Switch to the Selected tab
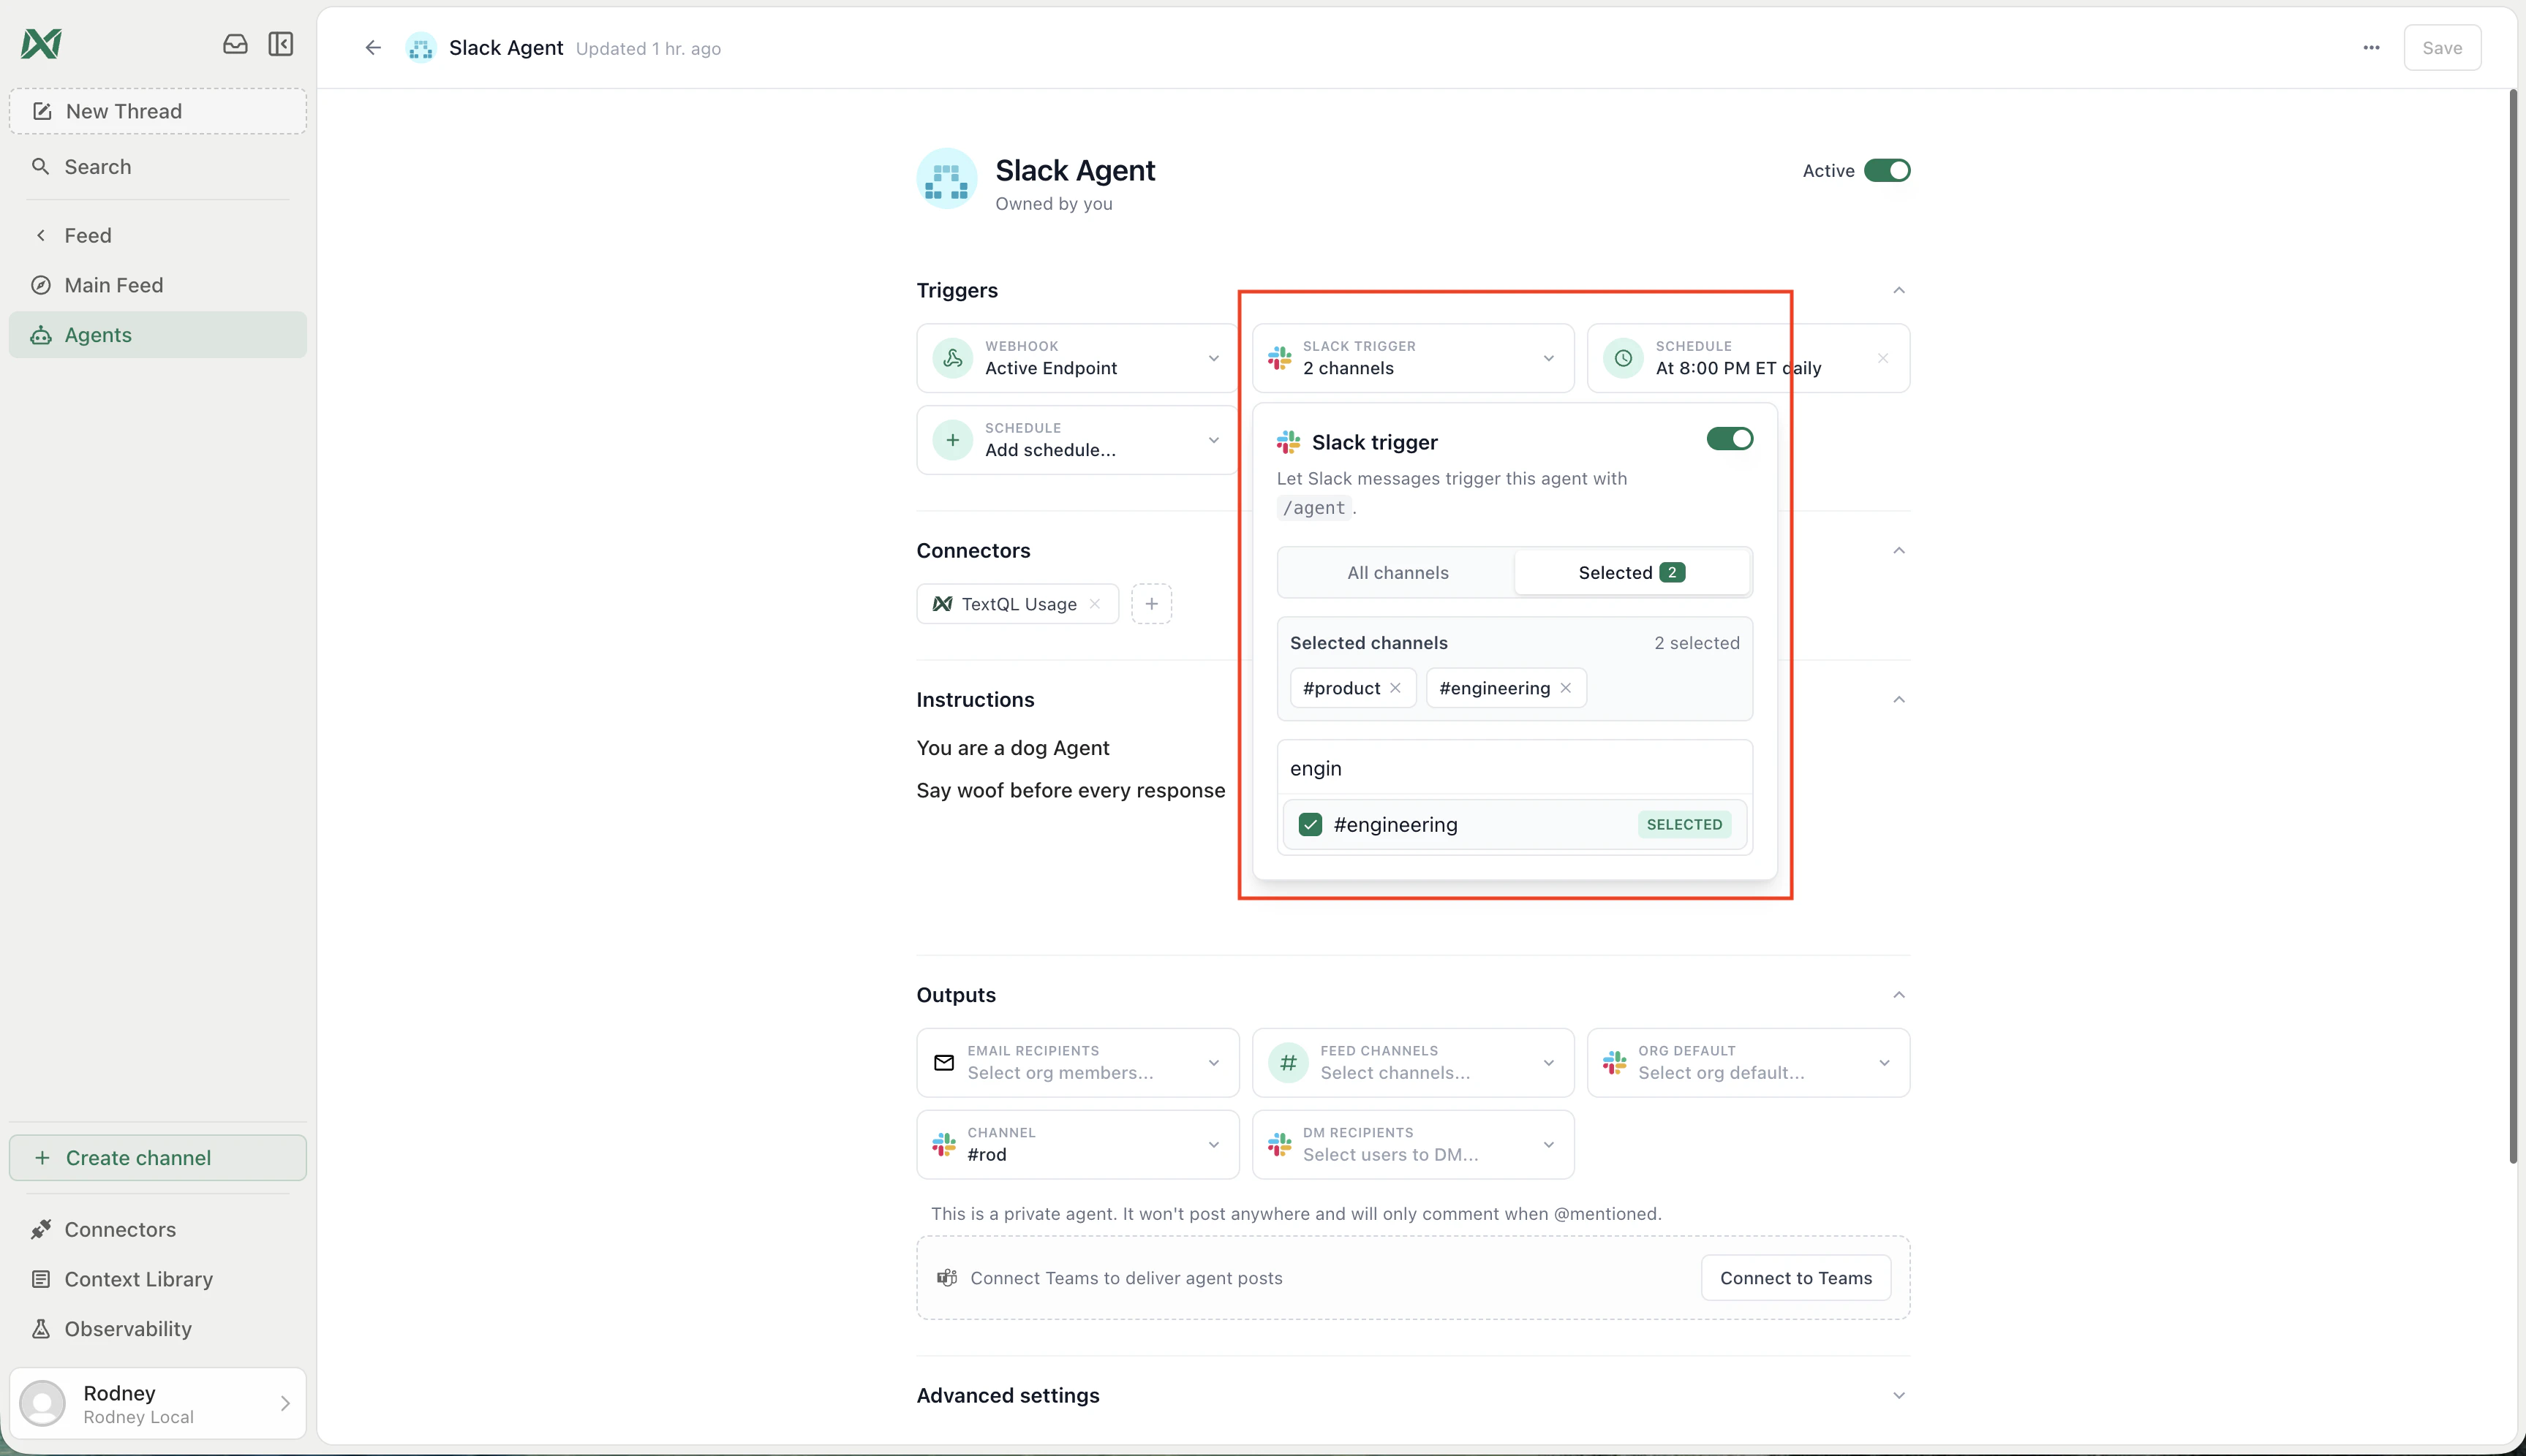2526x1456 pixels. pyautogui.click(x=1632, y=573)
